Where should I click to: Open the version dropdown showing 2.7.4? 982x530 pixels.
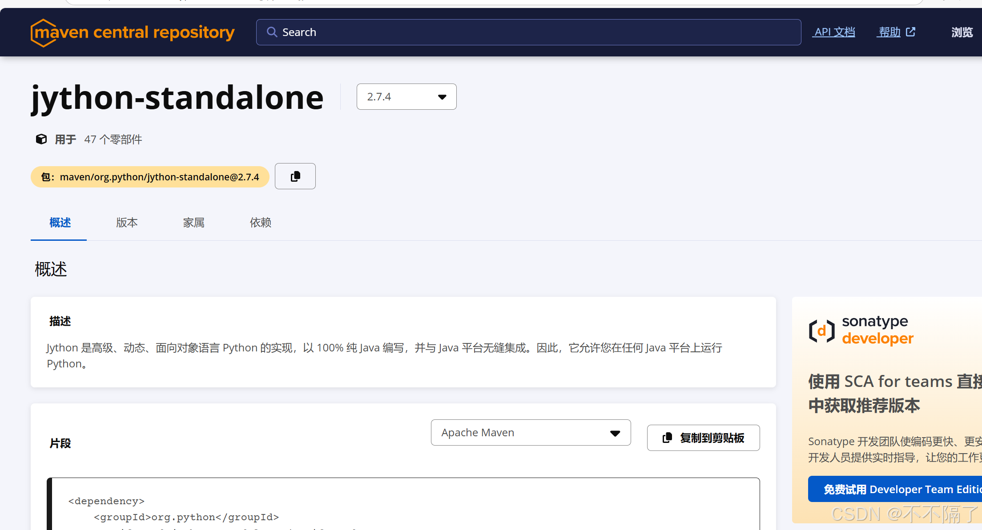tap(406, 96)
